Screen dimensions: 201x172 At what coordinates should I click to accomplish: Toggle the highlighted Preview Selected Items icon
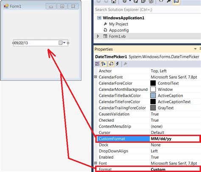click(x=176, y=1)
